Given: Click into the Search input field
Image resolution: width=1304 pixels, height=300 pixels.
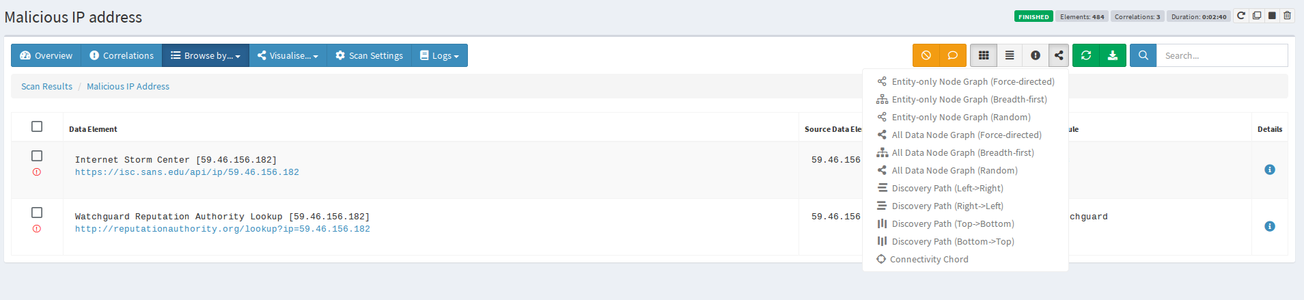Looking at the screenshot, I should click(1222, 55).
